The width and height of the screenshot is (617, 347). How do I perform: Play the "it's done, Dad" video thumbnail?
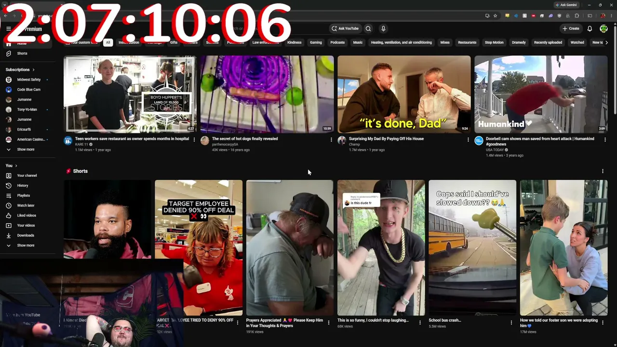click(x=404, y=94)
